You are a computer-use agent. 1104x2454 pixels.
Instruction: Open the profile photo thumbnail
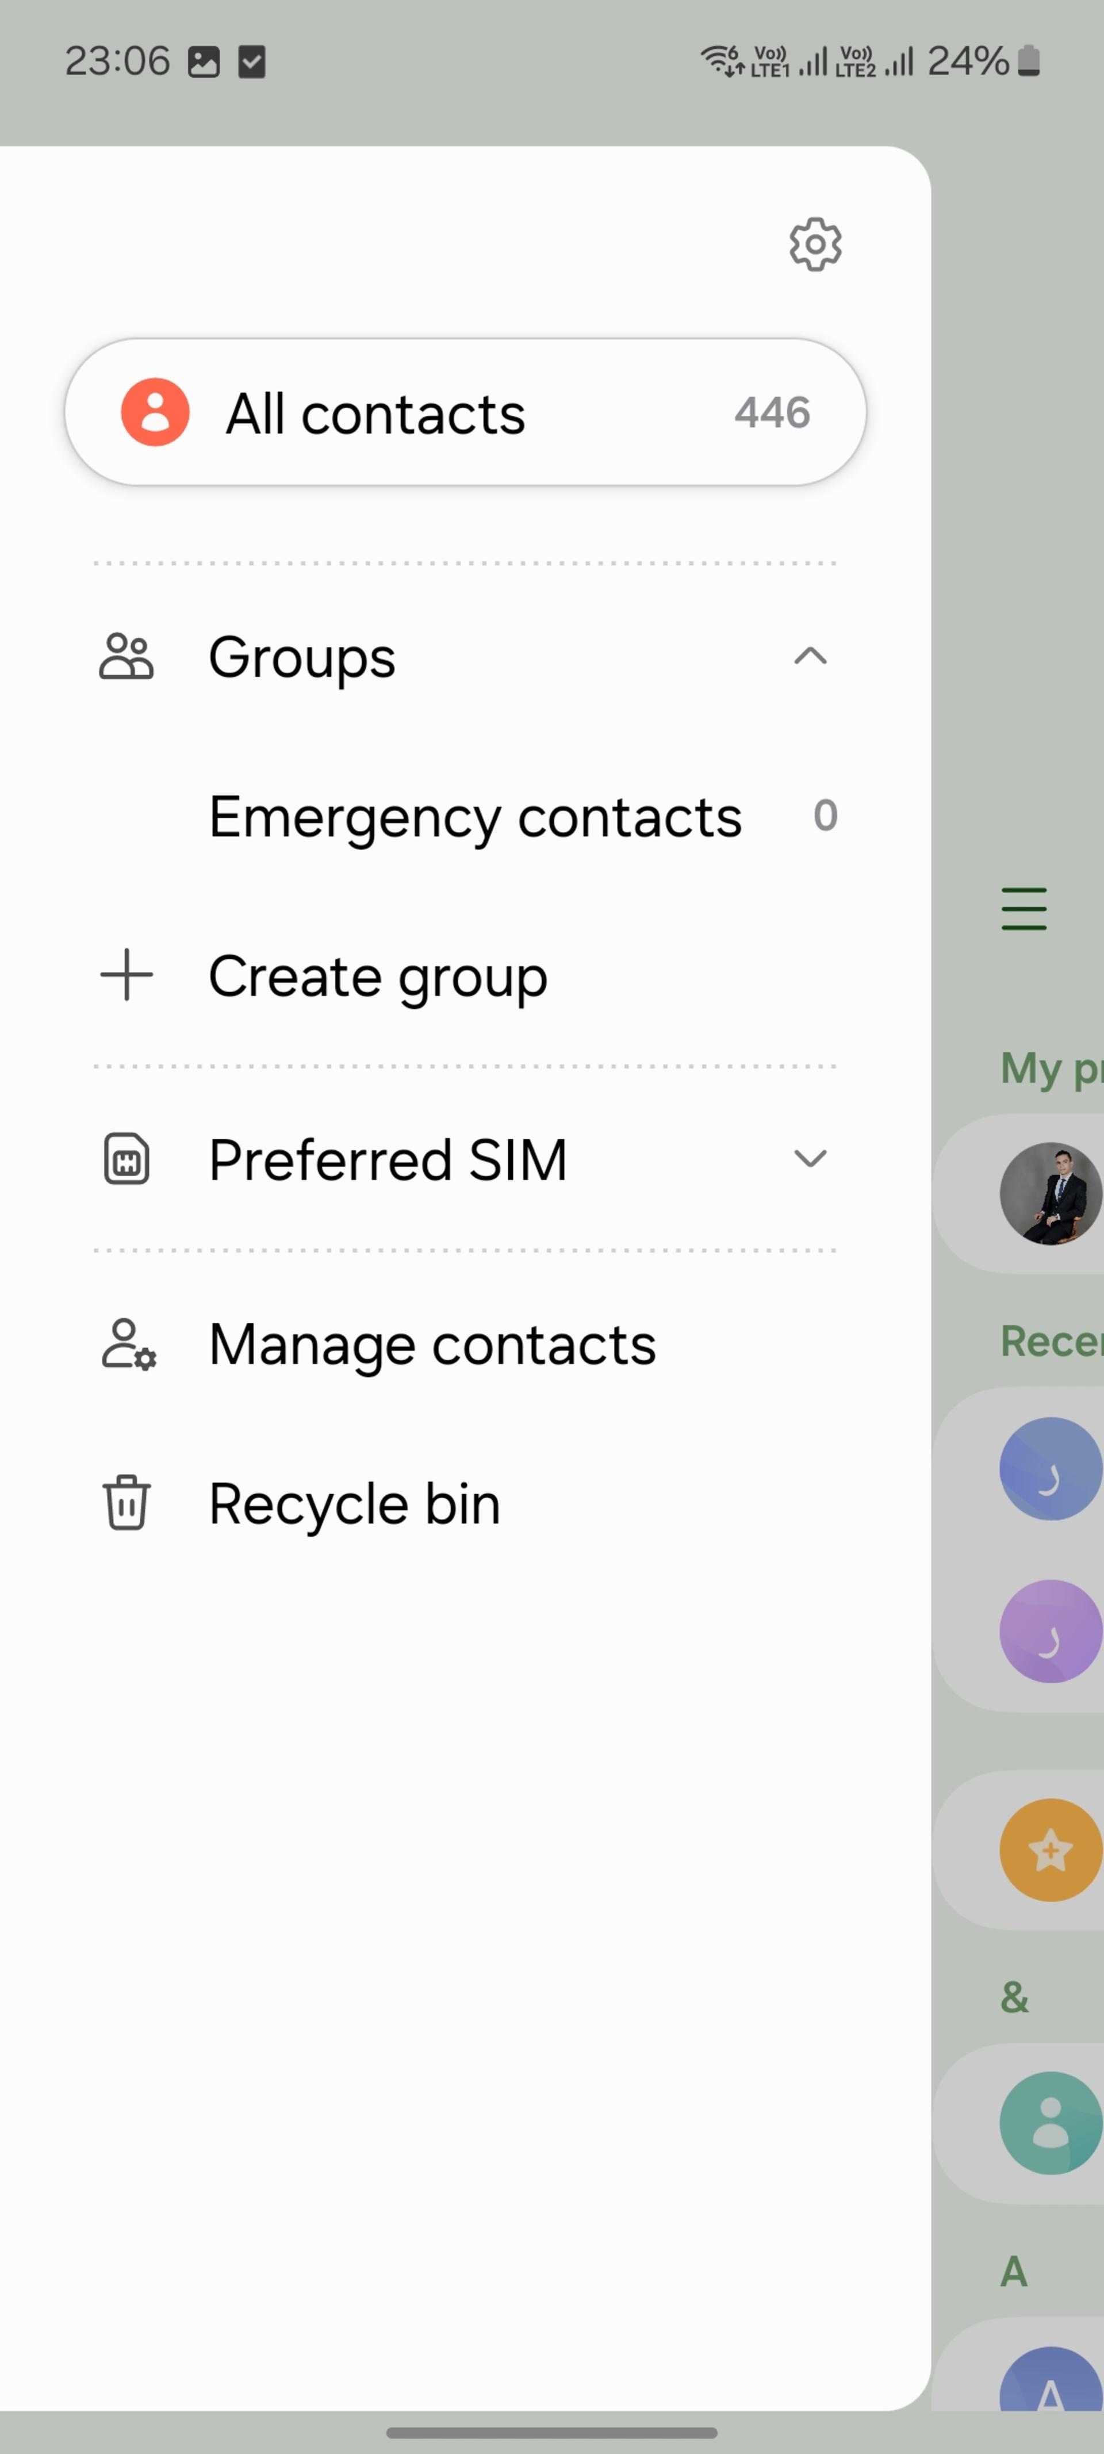[1051, 1194]
